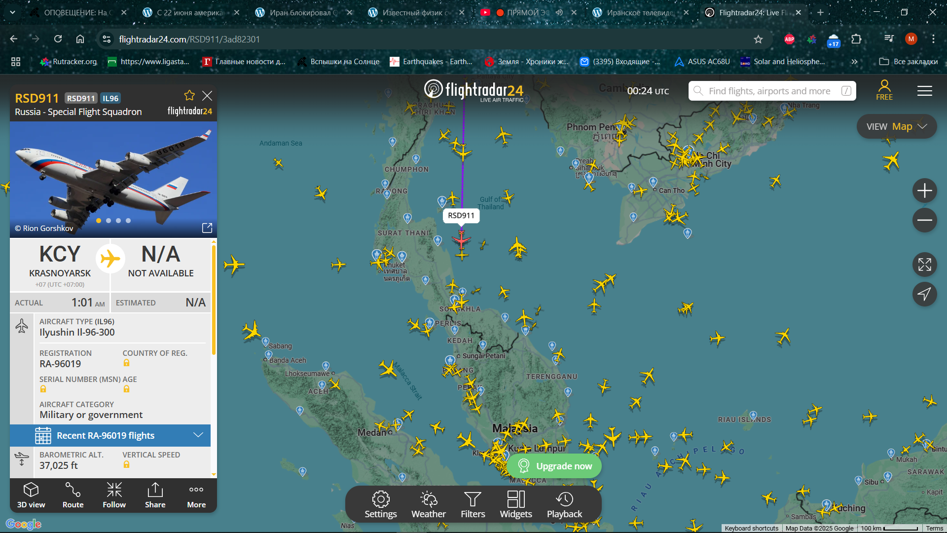Screen dimensions: 947x533
Task: Click the RSD911 map label
Action: point(461,216)
